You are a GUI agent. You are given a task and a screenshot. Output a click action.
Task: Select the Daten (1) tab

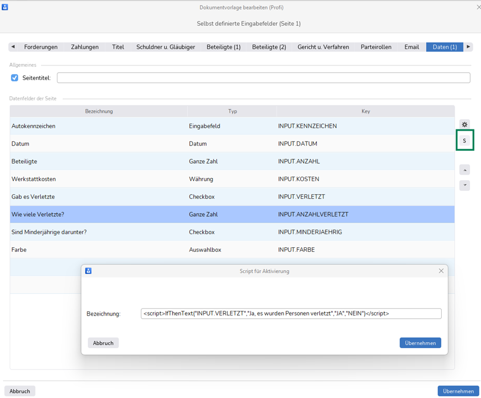[445, 47]
